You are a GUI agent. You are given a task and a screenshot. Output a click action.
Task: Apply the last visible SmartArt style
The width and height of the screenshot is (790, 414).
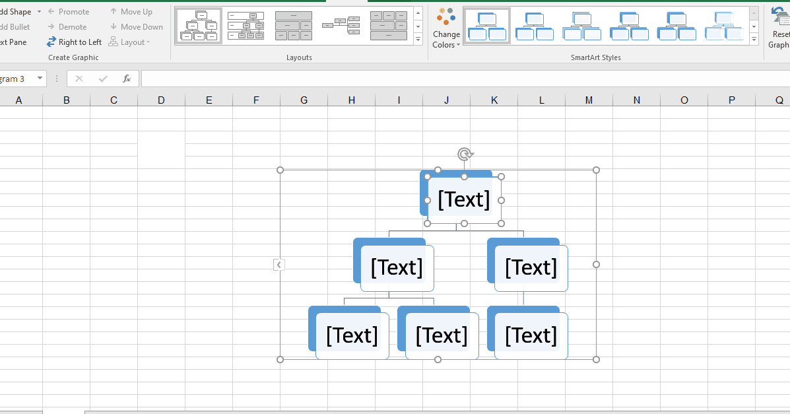724,26
